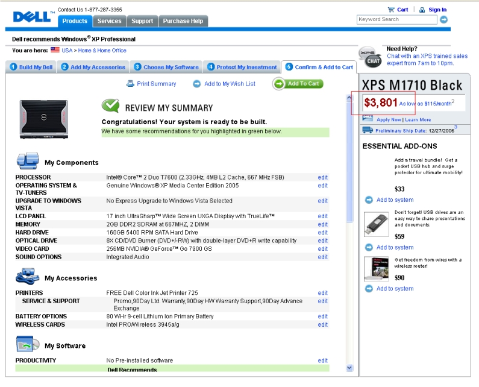Click the My Components computers icon
Image resolution: width=479 pixels, height=387 pixels.
click(28, 161)
